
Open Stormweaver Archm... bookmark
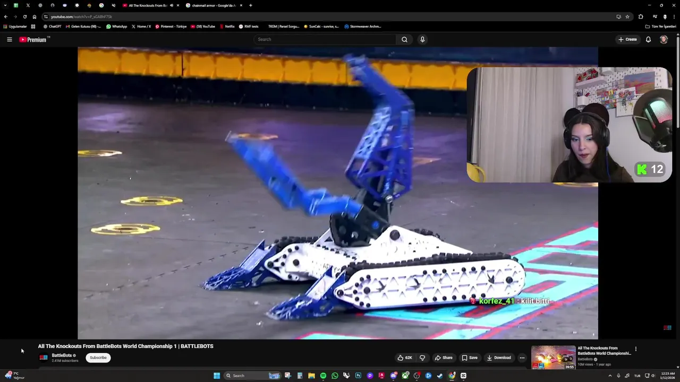point(363,27)
